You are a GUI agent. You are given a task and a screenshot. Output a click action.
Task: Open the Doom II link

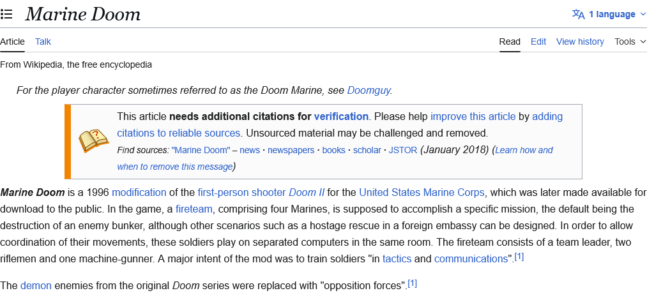307,193
